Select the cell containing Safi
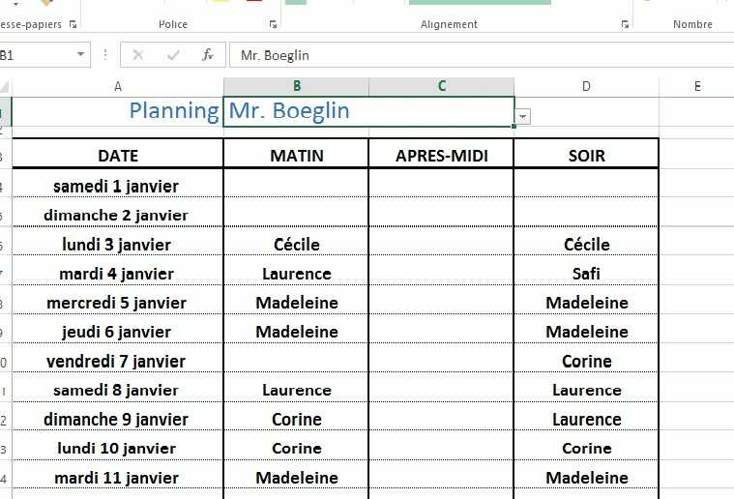The height and width of the screenshot is (499, 734). pos(586,274)
